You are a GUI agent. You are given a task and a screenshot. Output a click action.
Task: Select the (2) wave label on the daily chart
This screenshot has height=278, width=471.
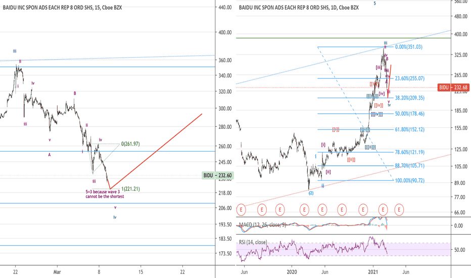[x=311, y=193]
